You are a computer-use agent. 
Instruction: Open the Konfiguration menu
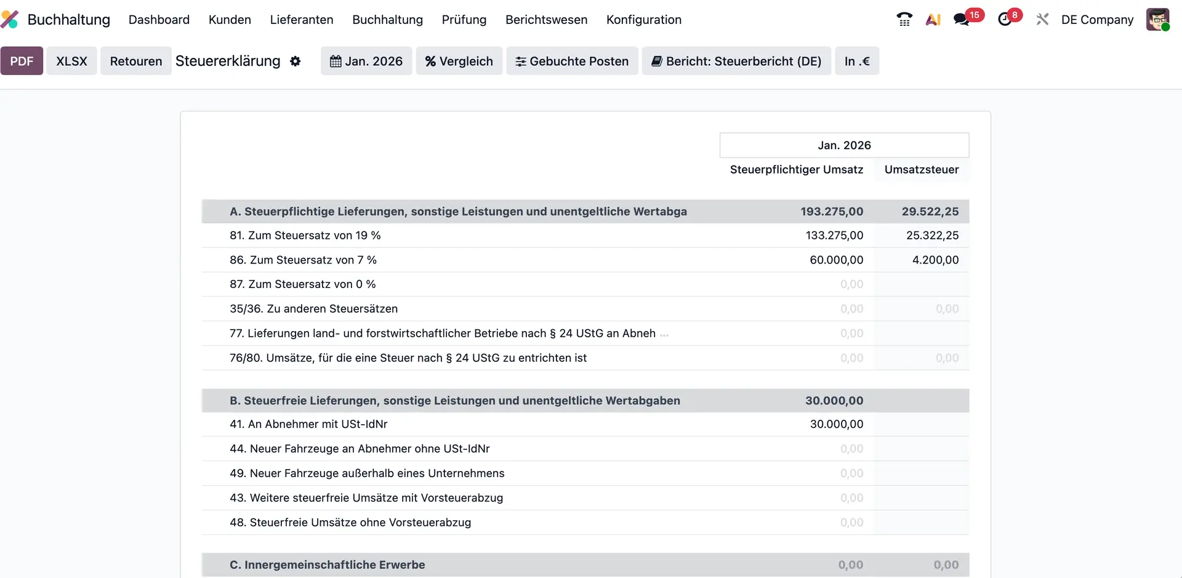click(643, 20)
